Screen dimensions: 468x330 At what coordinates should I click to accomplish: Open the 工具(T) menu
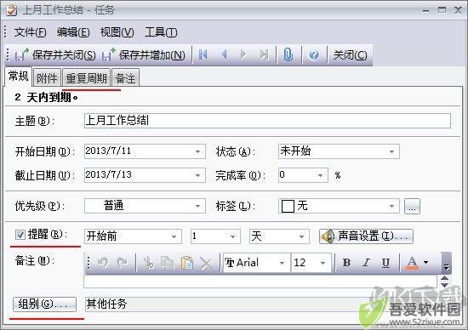pos(161,32)
